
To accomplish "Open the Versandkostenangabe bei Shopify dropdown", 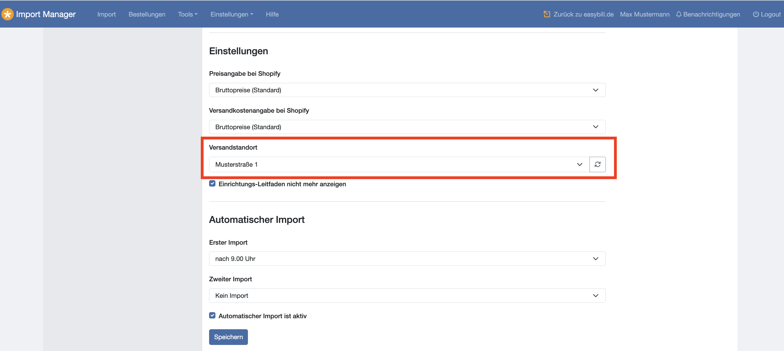I will (x=407, y=127).
